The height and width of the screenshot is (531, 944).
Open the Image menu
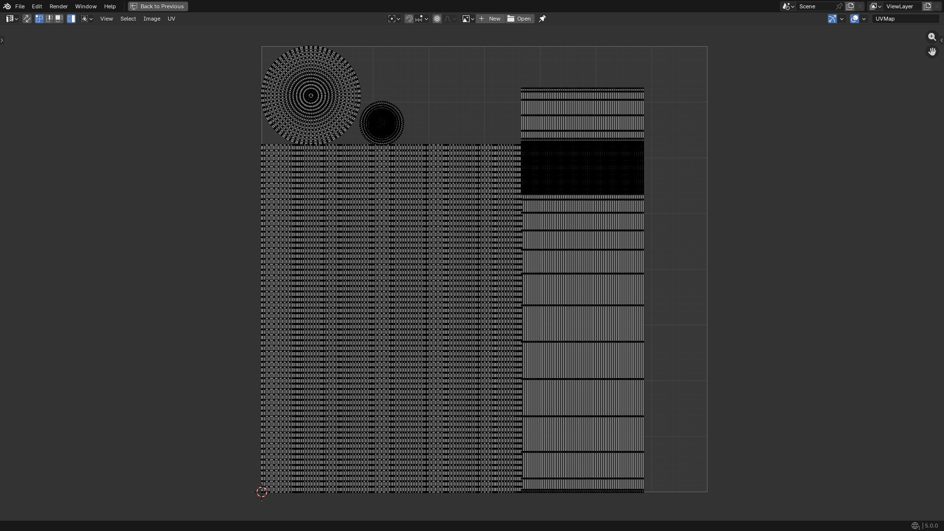pos(151,19)
